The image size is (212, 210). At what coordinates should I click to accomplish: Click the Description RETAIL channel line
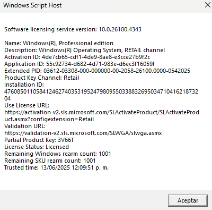(84, 50)
